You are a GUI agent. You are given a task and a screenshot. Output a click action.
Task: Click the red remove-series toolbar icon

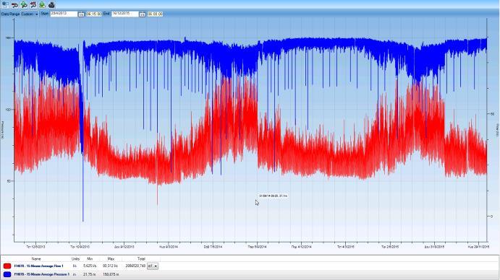(33, 5)
